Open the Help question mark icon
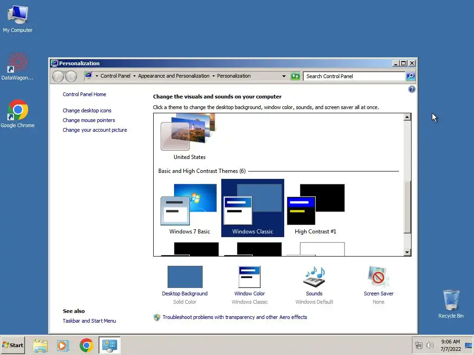Screen dimensions: 474x355 coord(412,89)
